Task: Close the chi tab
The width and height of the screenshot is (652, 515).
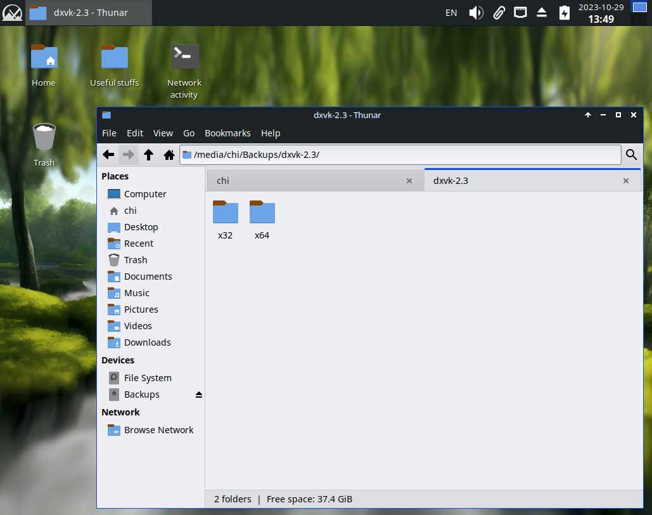Action: pos(409,181)
